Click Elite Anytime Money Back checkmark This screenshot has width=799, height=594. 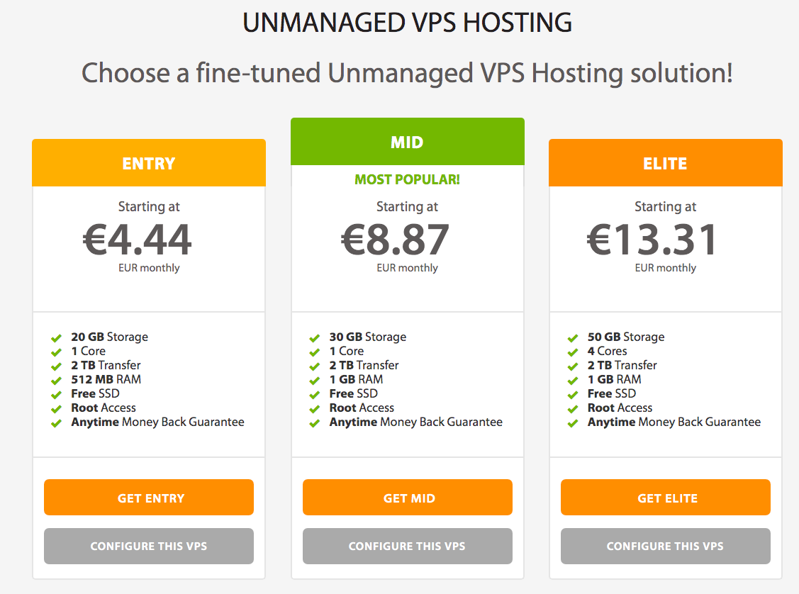573,423
